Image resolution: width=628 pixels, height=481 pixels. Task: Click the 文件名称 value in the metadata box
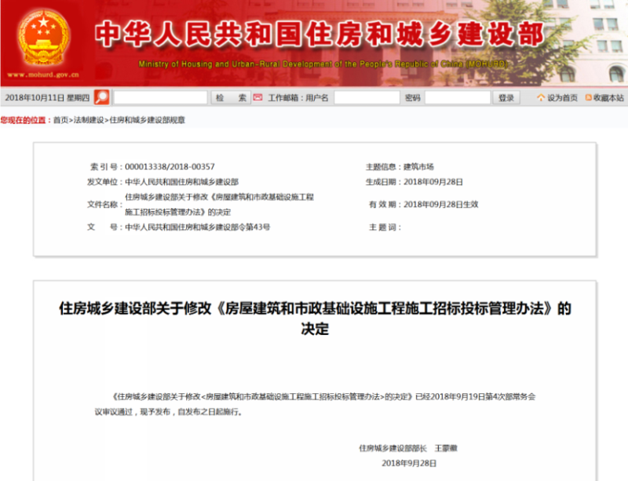pos(220,204)
